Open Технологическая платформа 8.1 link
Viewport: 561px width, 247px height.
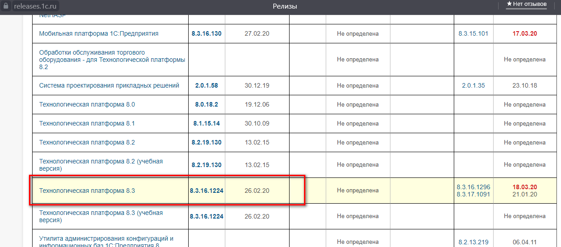87,123
